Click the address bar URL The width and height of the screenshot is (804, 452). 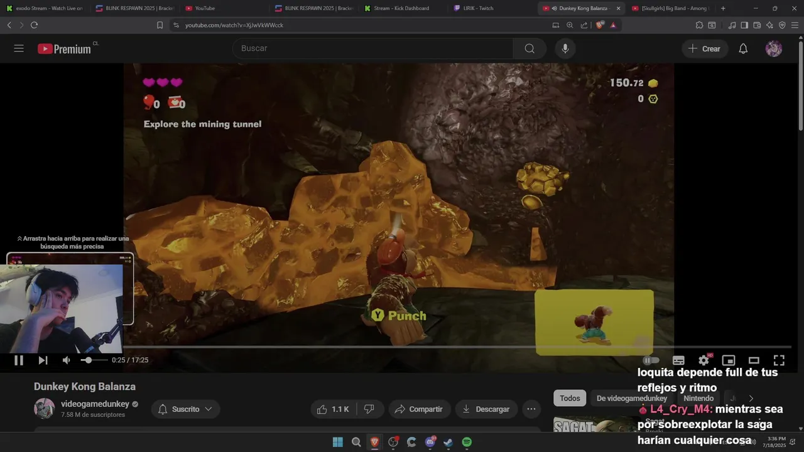point(234,25)
